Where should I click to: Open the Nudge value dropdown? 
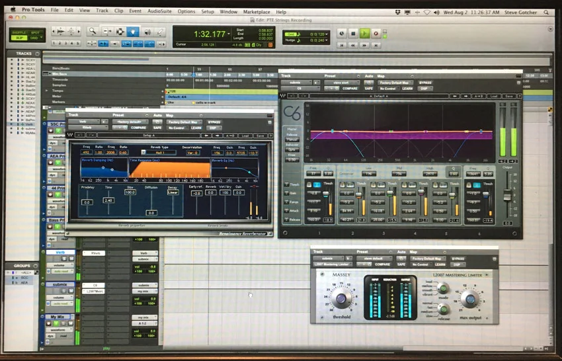coord(327,40)
